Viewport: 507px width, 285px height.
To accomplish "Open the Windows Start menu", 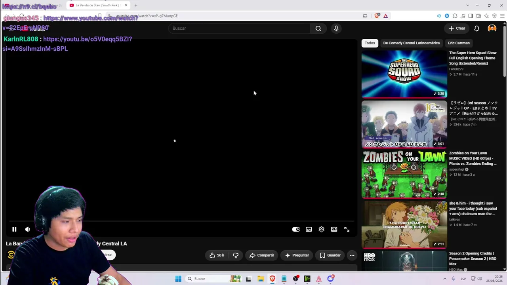I will (178, 279).
